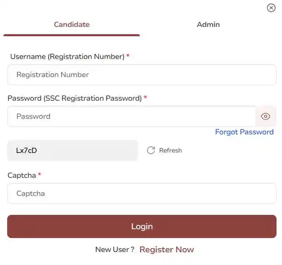Screen dimensions: 282x265
Task: Open the Forgot Password link
Action: 244,132
